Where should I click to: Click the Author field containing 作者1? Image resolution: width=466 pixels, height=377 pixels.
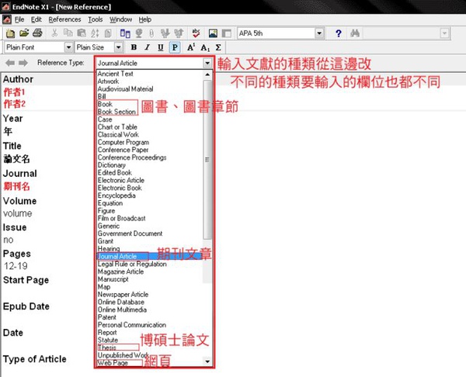pos(14,92)
